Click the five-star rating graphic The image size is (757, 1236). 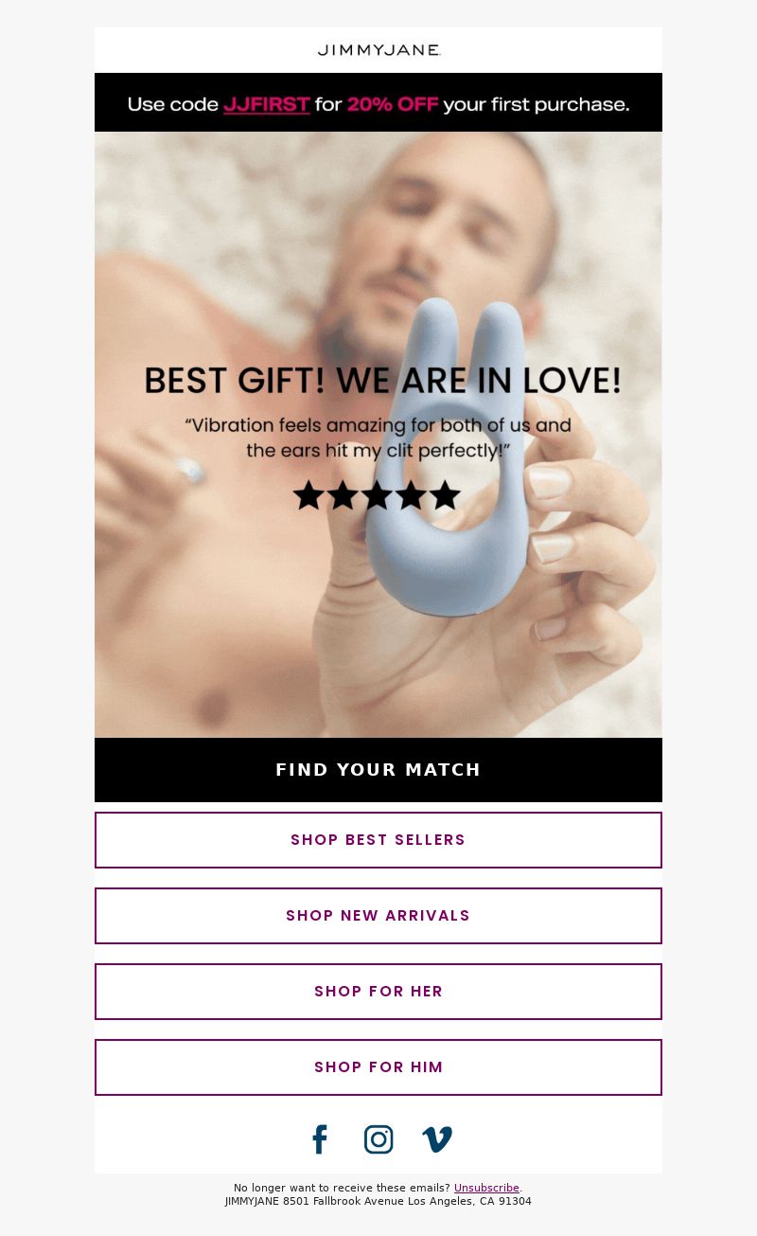click(x=377, y=495)
